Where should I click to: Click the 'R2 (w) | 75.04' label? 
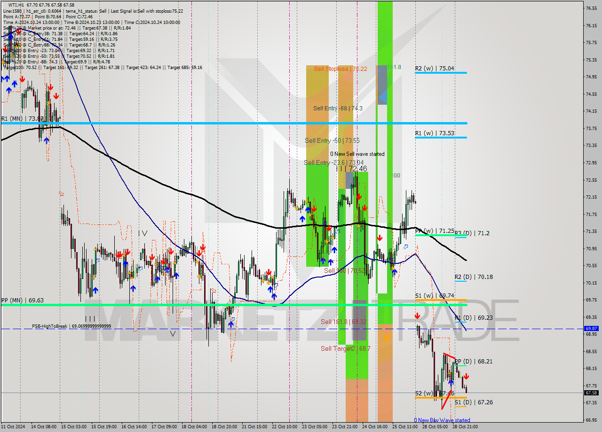435,69
